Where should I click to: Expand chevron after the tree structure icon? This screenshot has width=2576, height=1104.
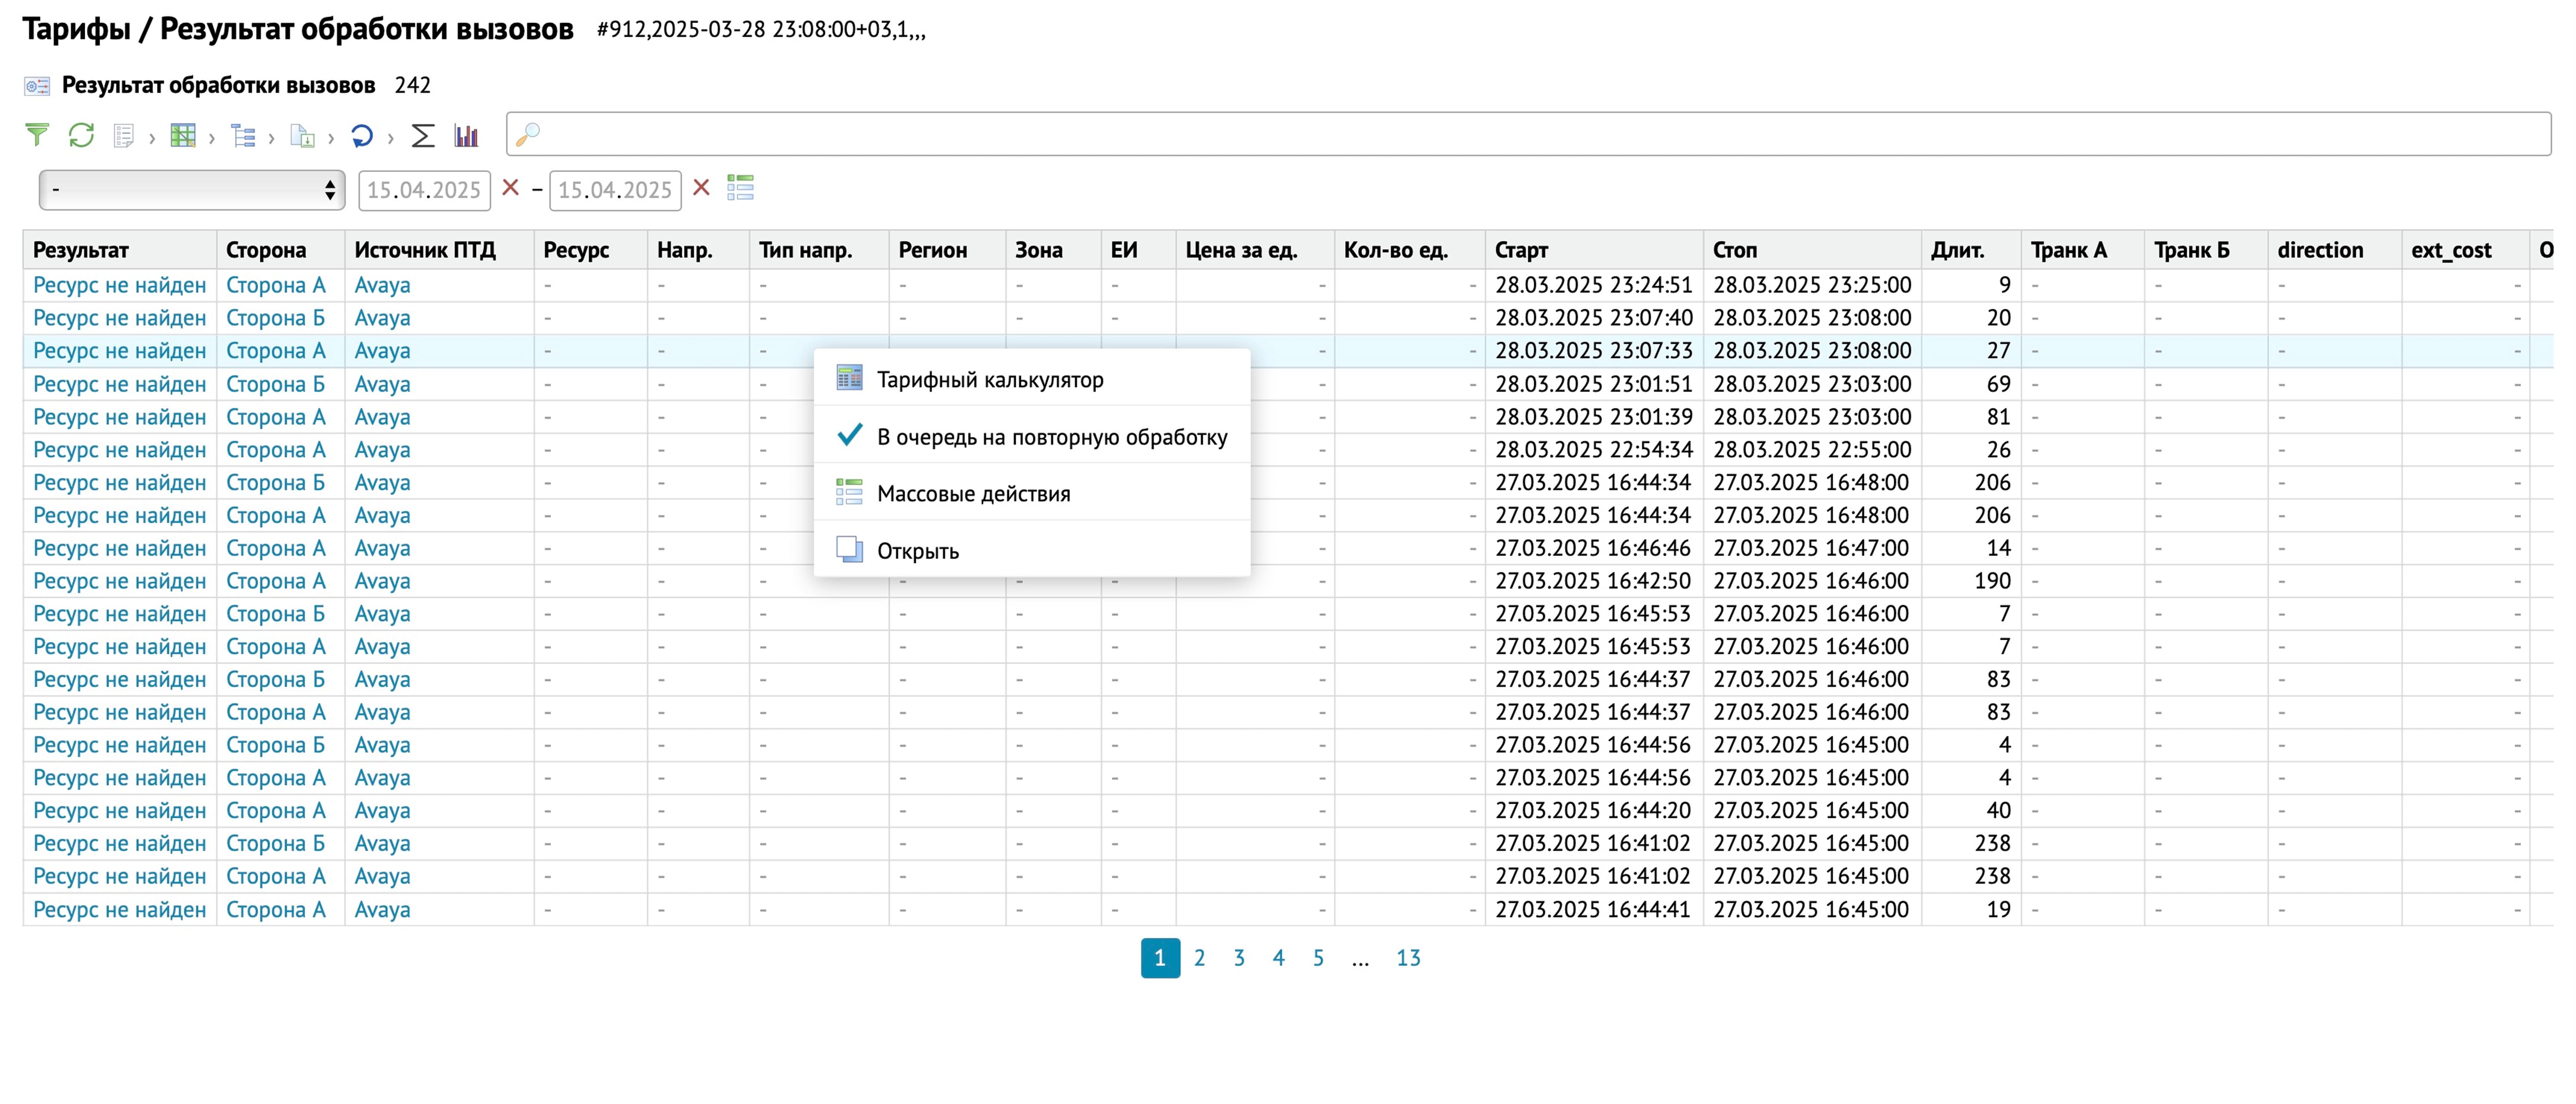point(271,138)
